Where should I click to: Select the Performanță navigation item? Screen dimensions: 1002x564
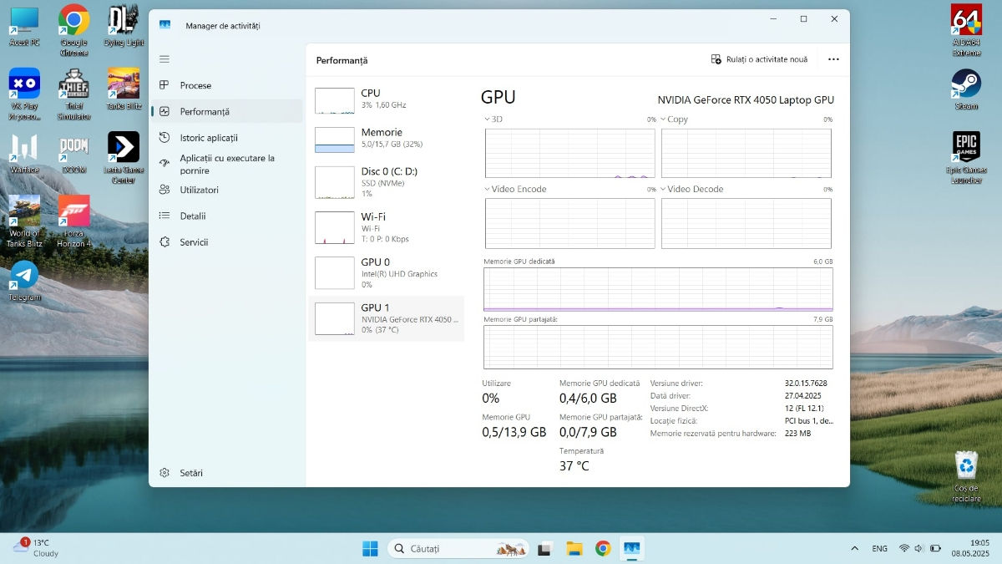click(x=227, y=111)
